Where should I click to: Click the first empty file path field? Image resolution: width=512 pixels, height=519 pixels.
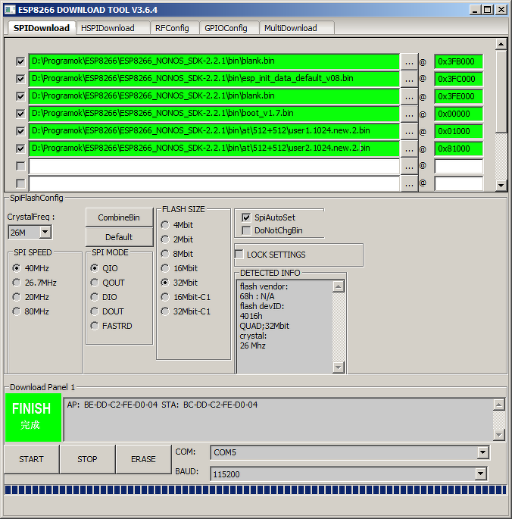point(214,166)
